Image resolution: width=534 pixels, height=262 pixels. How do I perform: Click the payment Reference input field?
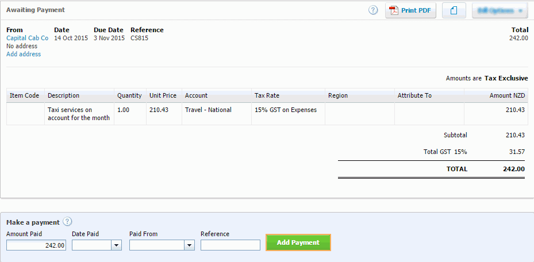click(230, 245)
